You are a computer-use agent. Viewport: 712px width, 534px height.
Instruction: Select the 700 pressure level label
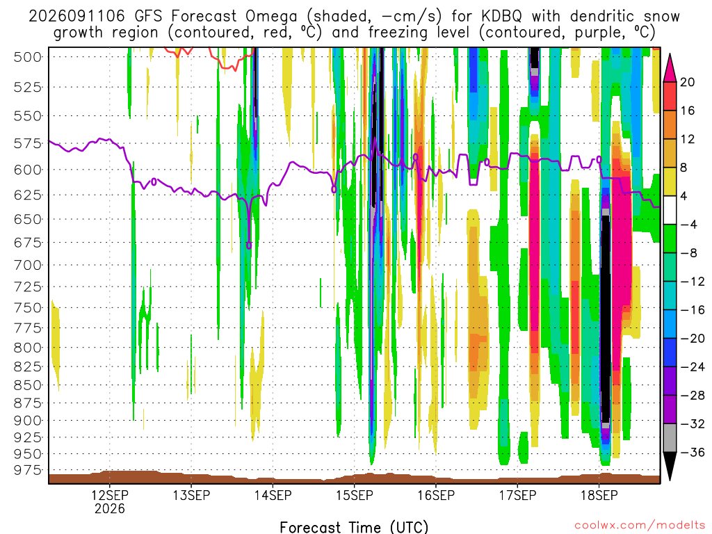tap(27, 265)
